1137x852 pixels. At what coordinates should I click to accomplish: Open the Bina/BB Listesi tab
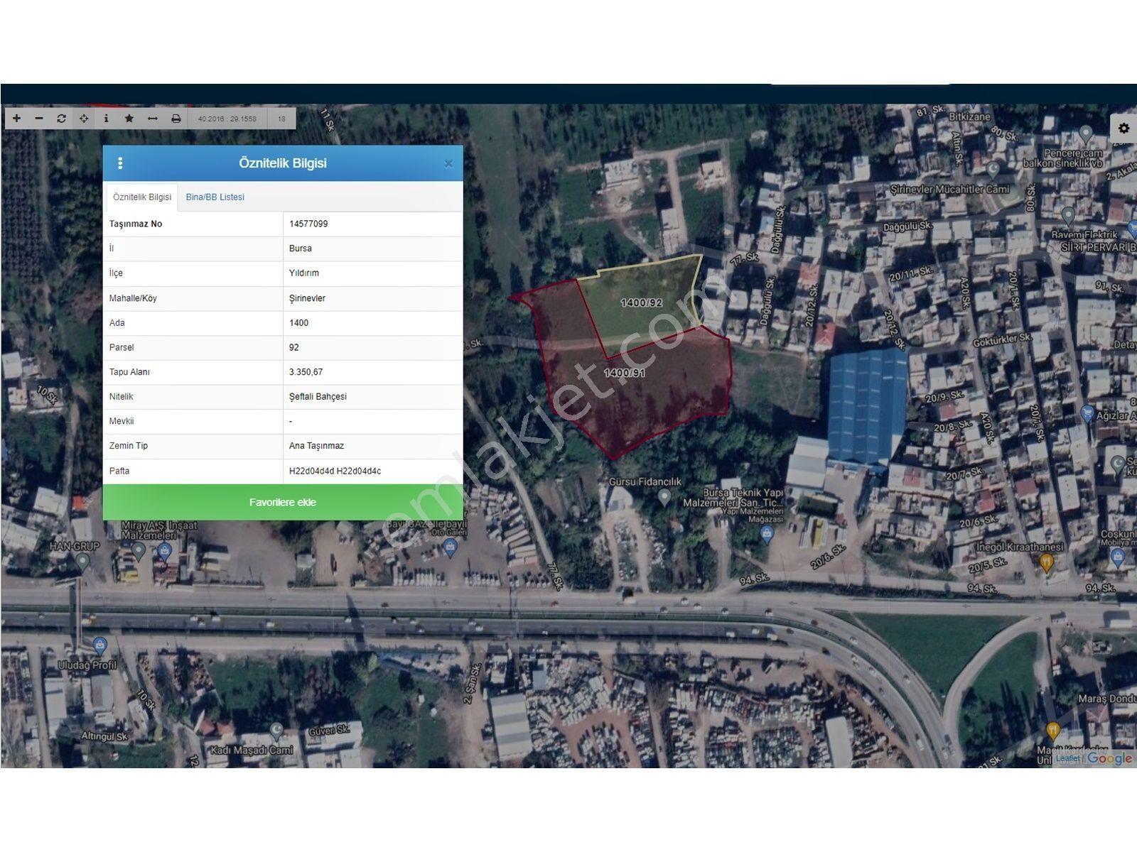tap(215, 197)
